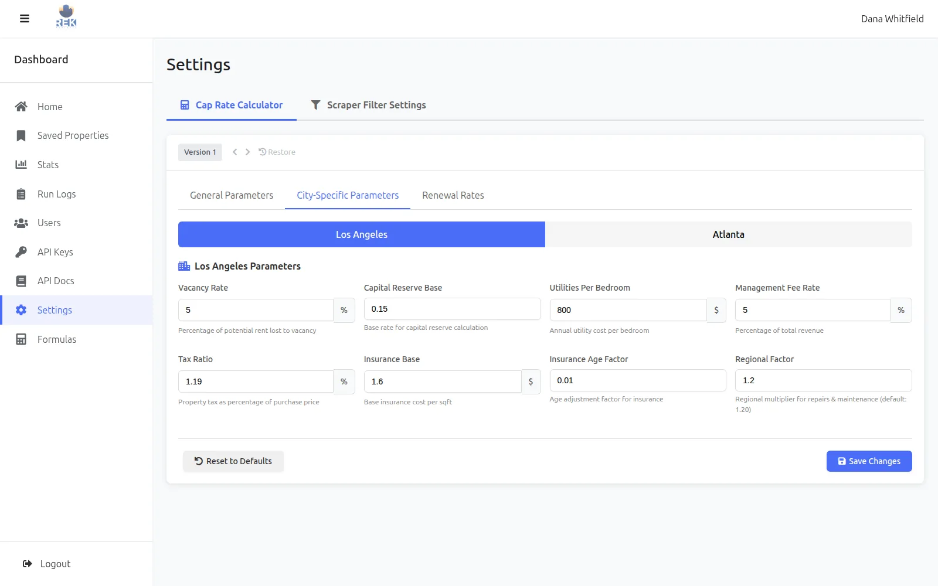Focus the Management Fee Rate field
This screenshot has width=938, height=586.
813,310
